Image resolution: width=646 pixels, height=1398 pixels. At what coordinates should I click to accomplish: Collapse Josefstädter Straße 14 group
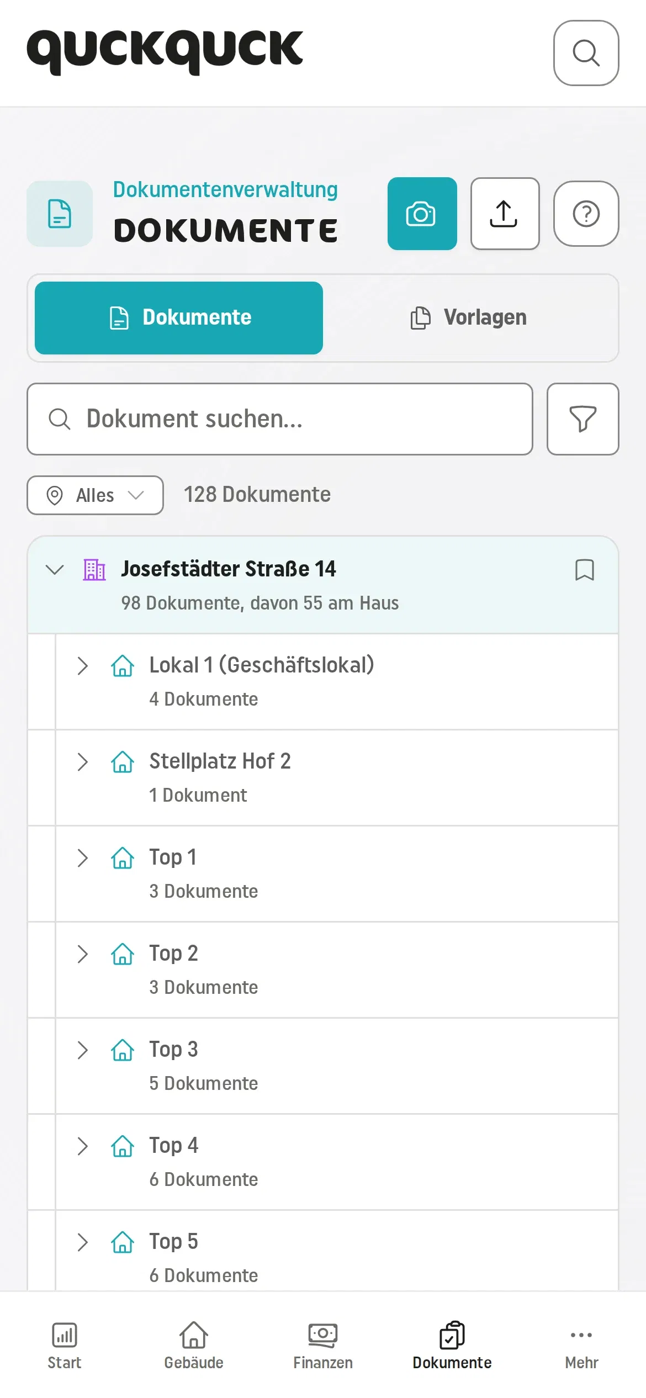(55, 569)
